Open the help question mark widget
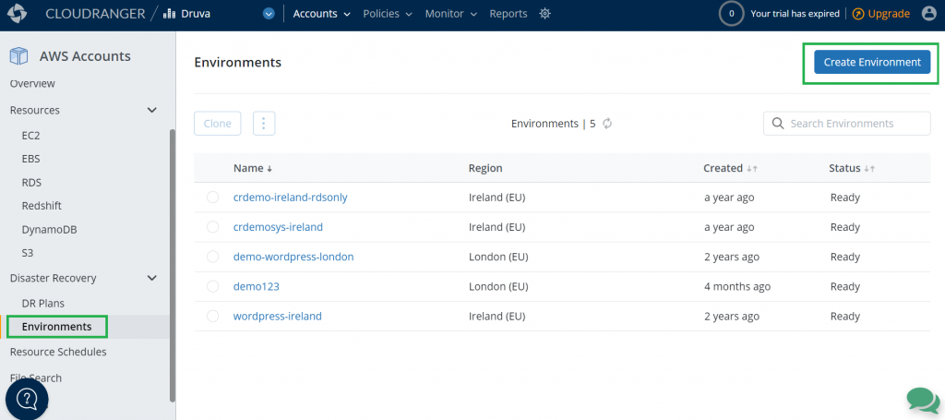This screenshot has width=945, height=420. (27, 399)
